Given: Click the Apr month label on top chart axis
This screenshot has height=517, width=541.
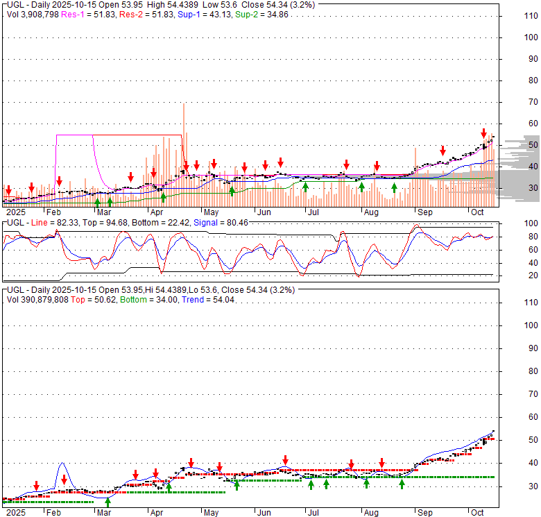Looking at the screenshot, I should pyautogui.click(x=157, y=211).
